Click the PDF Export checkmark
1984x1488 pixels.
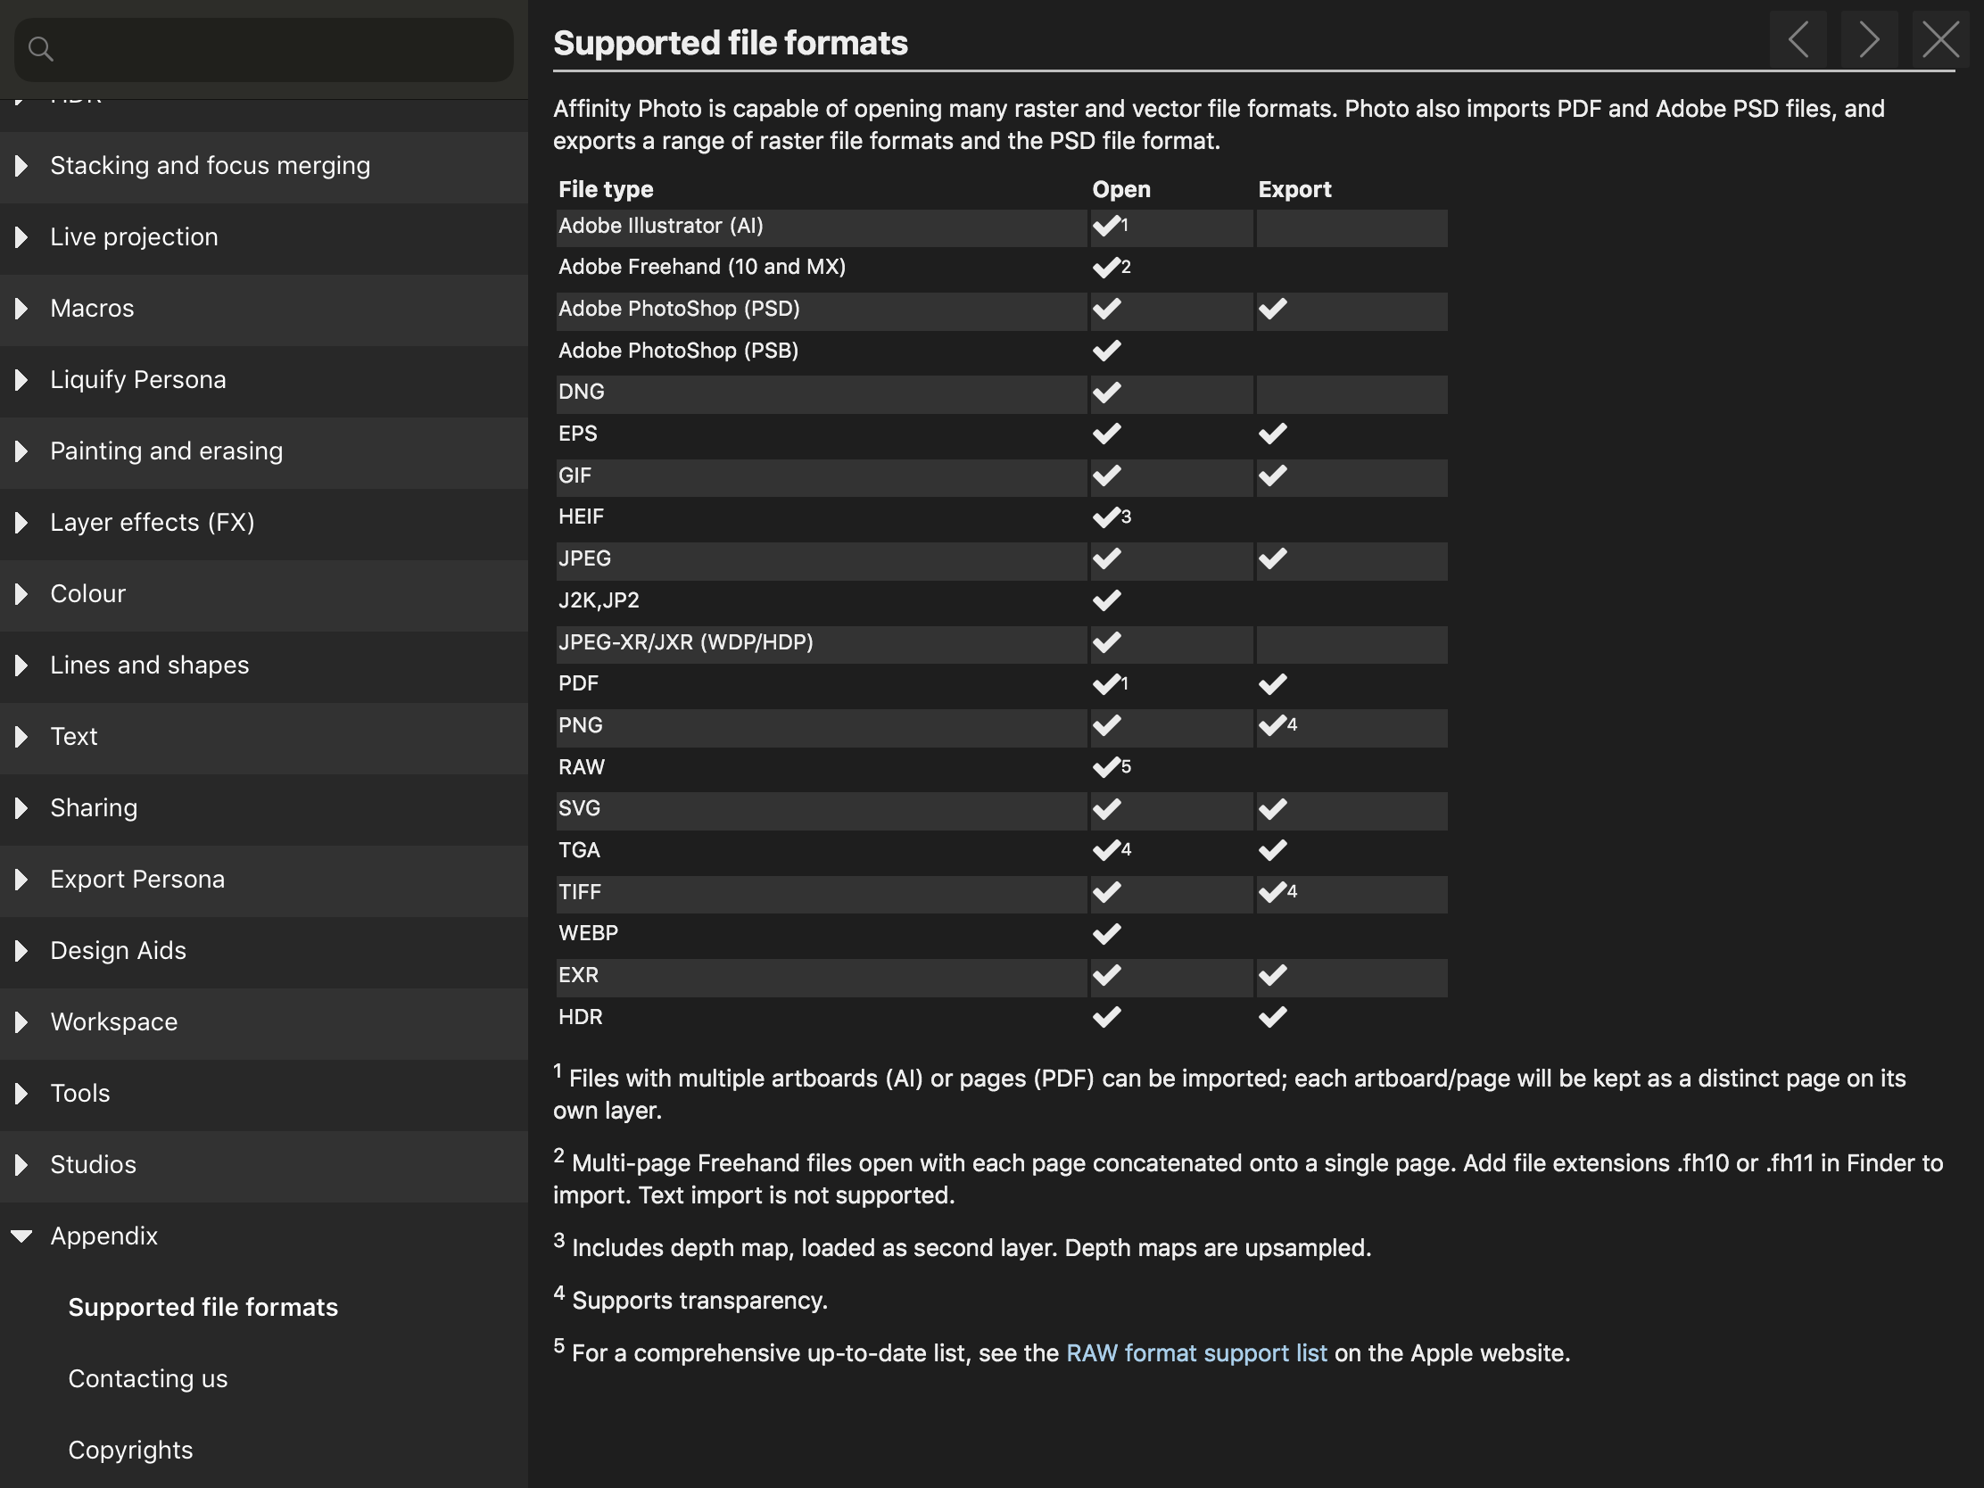[x=1272, y=683]
